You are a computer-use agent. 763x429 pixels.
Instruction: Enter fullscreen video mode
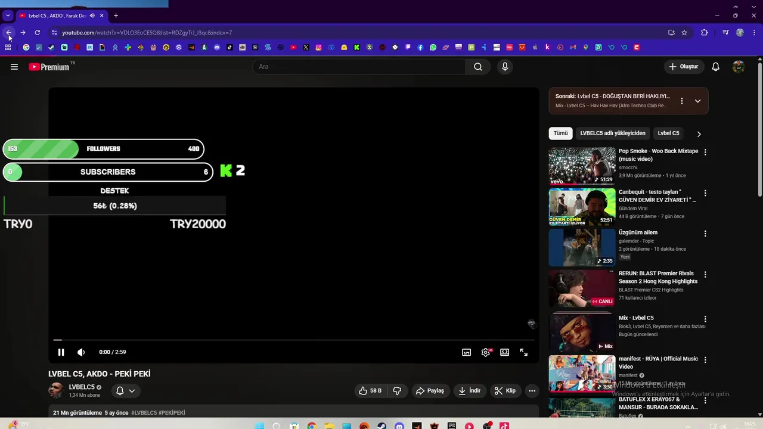pyautogui.click(x=524, y=352)
